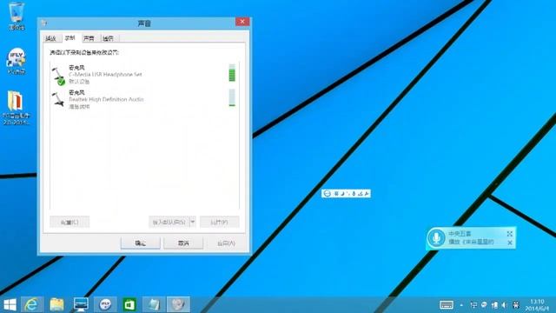Click the 取消 Cancel button

tap(183, 243)
